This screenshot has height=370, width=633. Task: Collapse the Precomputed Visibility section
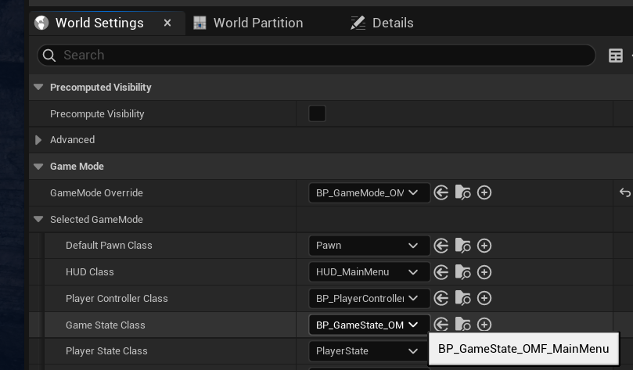[38, 87]
